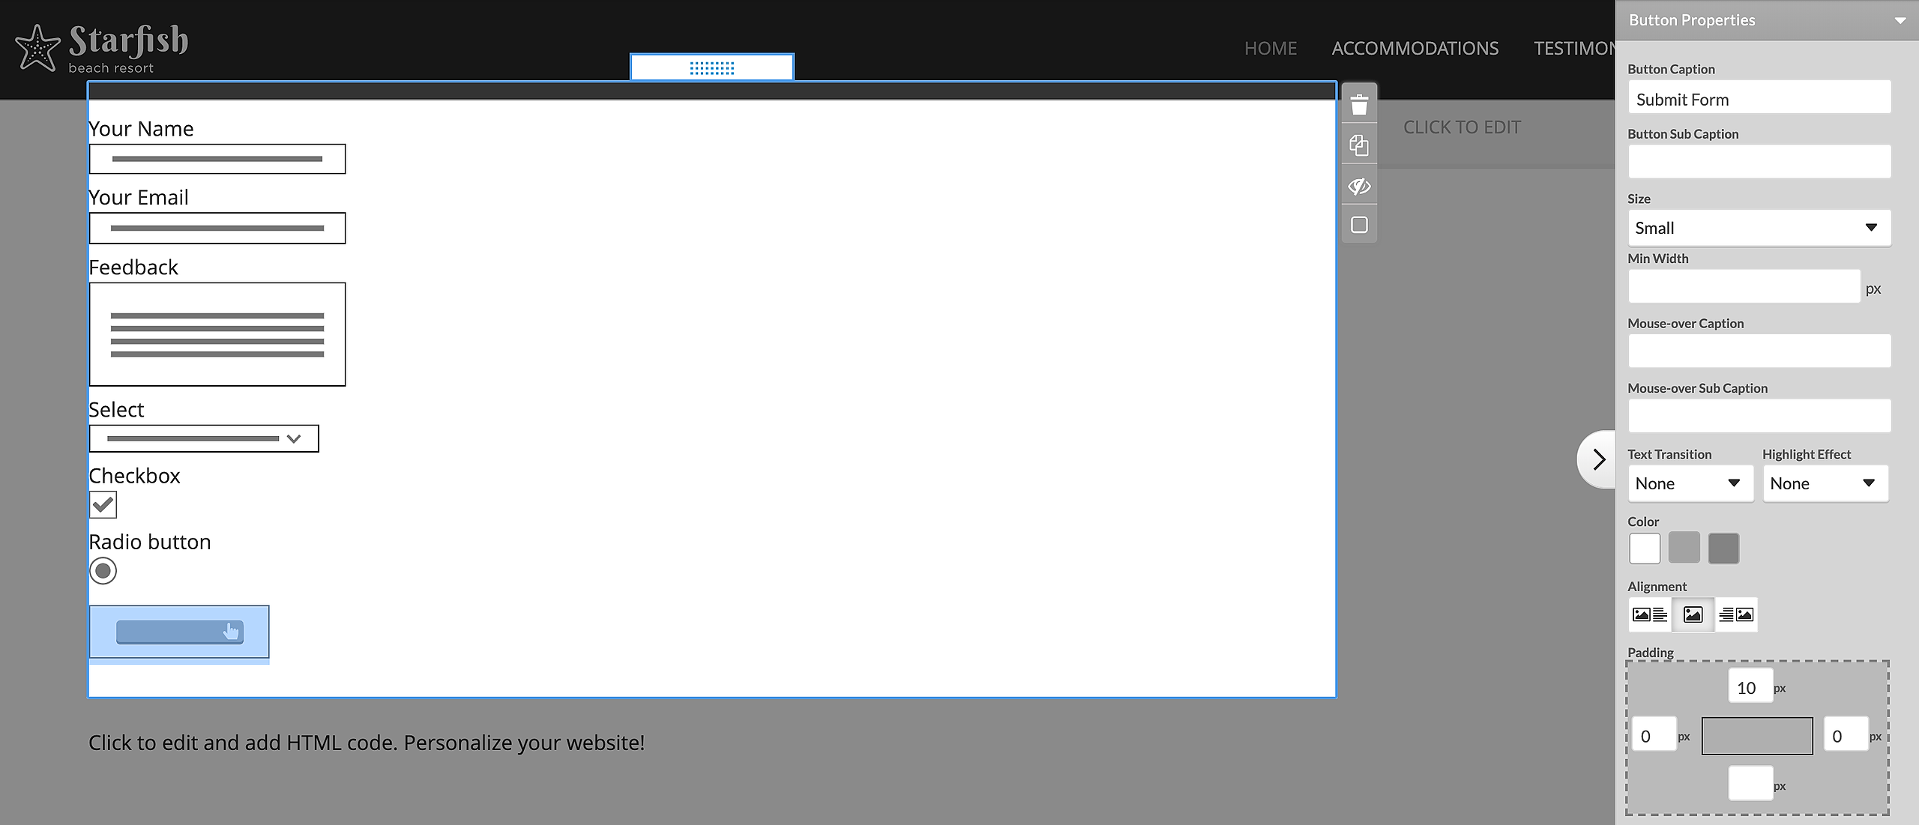This screenshot has width=1919, height=825.
Task: Go to the HOME menu item
Action: pyautogui.click(x=1270, y=49)
